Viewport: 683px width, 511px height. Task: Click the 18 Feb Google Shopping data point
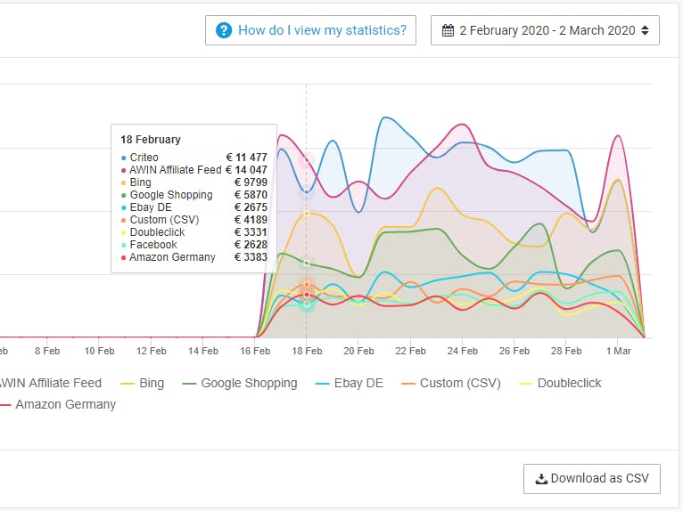[307, 264]
